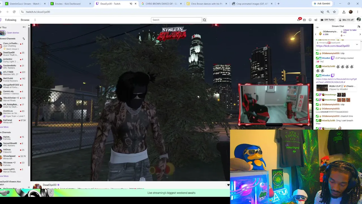Open usocrzy415 channel in sidebar
Image resolution: width=362 pixels, height=204 pixels.
pos(12,171)
